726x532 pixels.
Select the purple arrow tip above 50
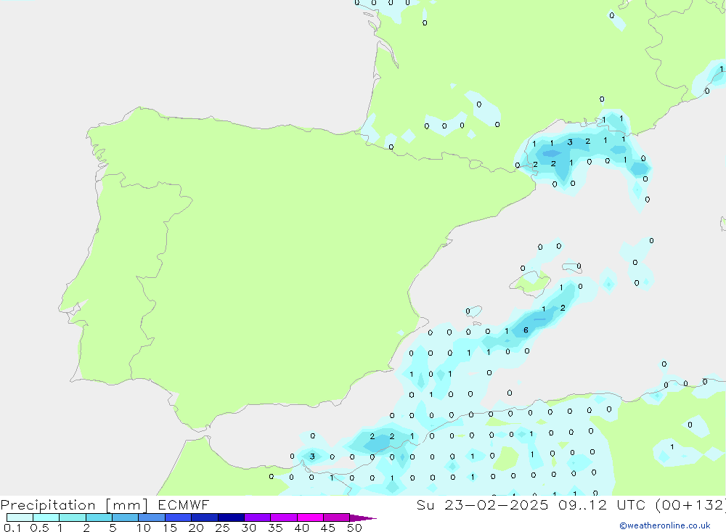point(363,518)
